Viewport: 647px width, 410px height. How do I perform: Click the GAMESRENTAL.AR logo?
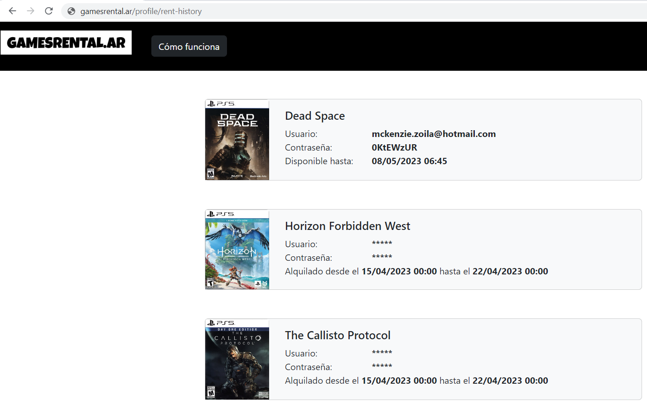coord(66,43)
